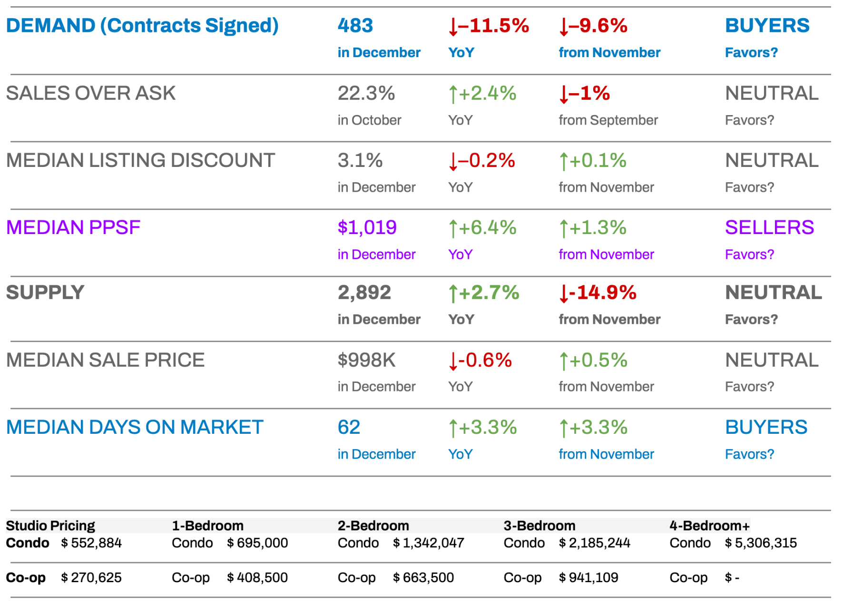
Task: Click the red down arrow beside –1%
Action: (564, 94)
